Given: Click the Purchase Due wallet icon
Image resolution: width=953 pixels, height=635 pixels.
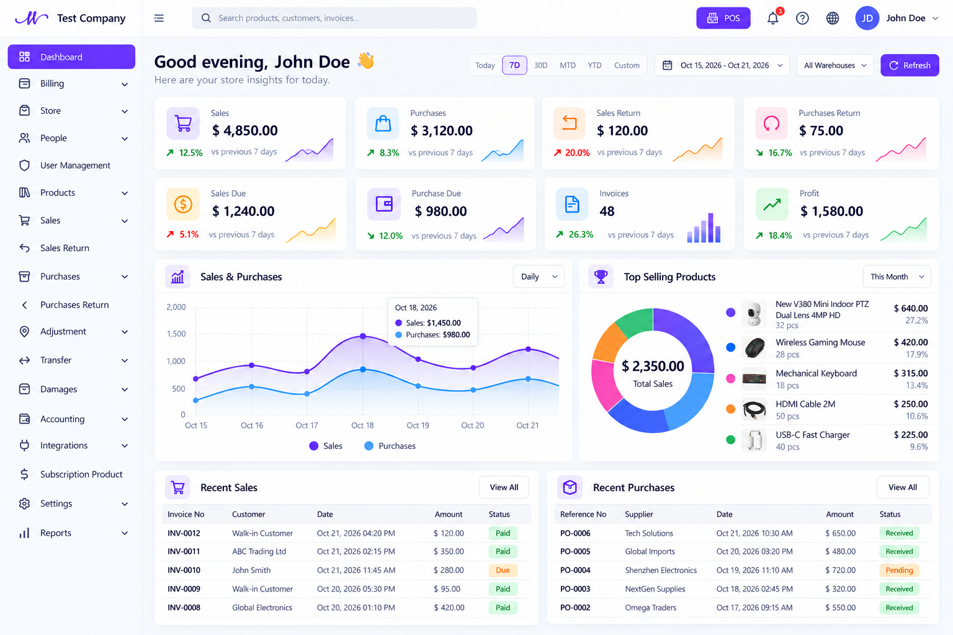Looking at the screenshot, I should pos(384,204).
